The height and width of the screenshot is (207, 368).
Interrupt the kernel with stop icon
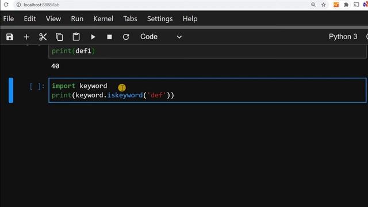click(109, 37)
